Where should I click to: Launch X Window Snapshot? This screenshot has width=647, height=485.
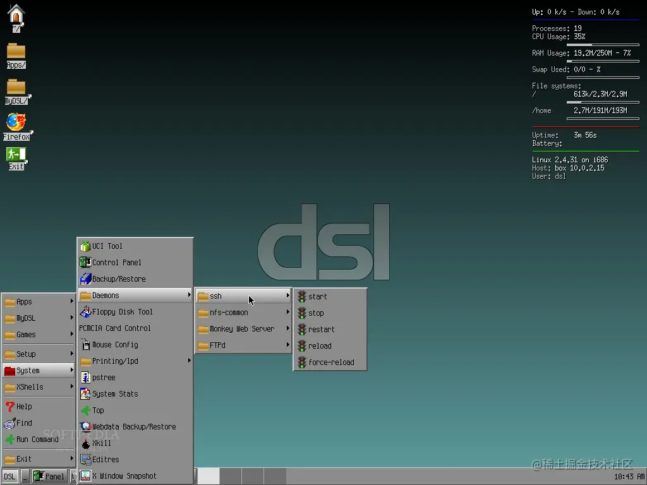tap(135, 476)
